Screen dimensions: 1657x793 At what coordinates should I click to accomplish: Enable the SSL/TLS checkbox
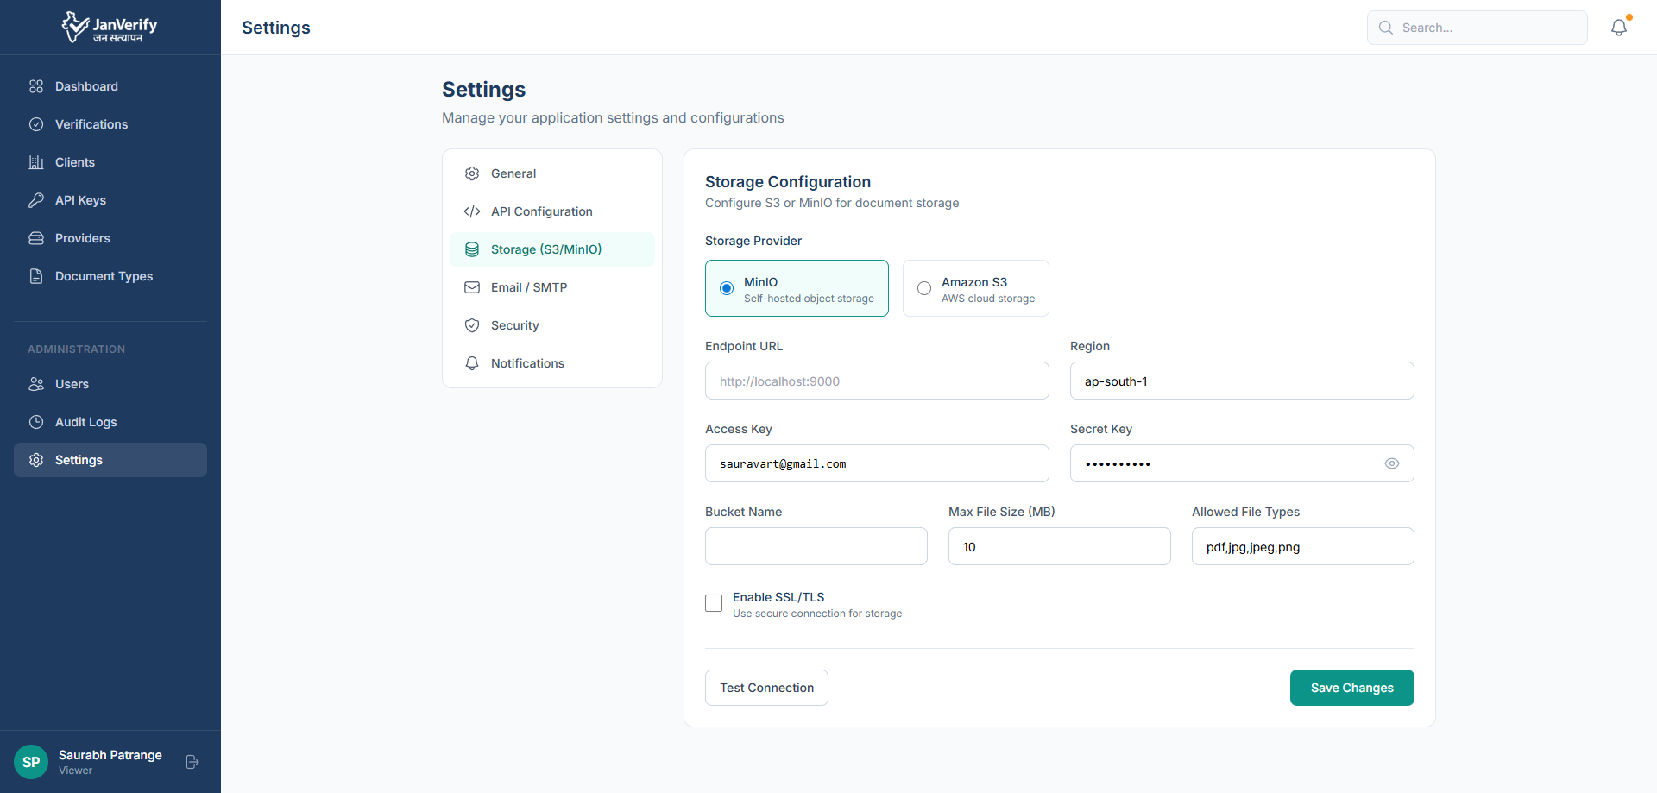tap(714, 603)
